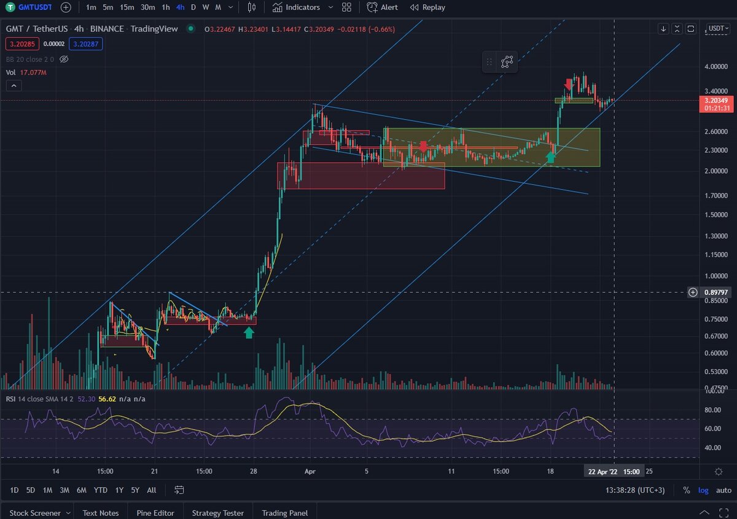Viewport: 737px width, 519px height.
Task: Switch to the weekly W timeframe
Action: [206, 7]
